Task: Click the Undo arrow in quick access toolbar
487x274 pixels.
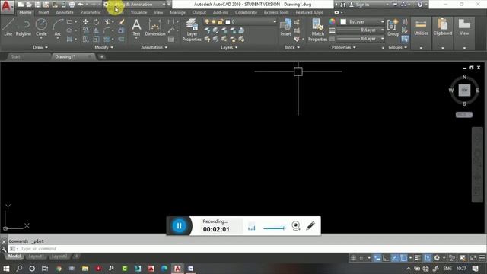Action: coord(81,5)
